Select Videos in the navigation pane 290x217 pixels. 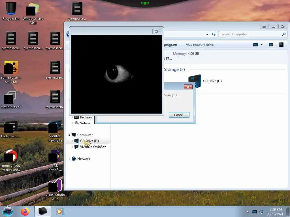85,123
